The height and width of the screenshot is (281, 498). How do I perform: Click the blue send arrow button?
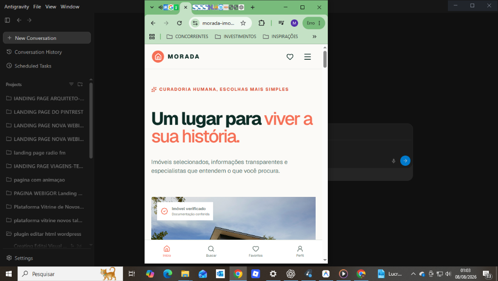405,160
